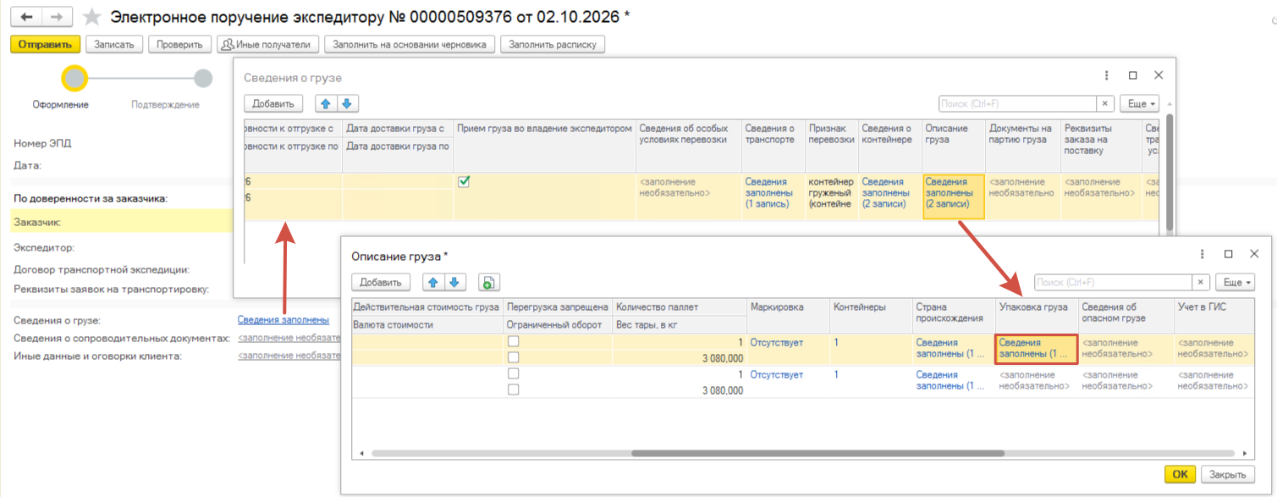The height and width of the screenshot is (497, 1277).
Task: Click Заполнить расписку
Action: pos(553,44)
